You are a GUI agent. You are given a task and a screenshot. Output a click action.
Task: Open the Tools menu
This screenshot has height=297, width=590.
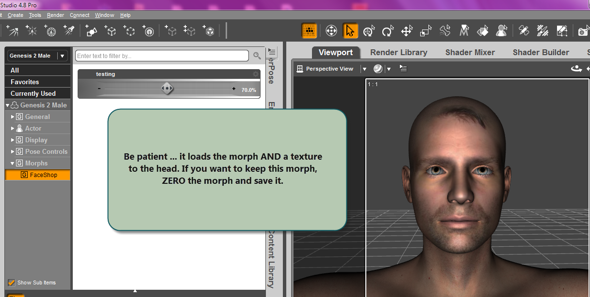click(x=35, y=15)
